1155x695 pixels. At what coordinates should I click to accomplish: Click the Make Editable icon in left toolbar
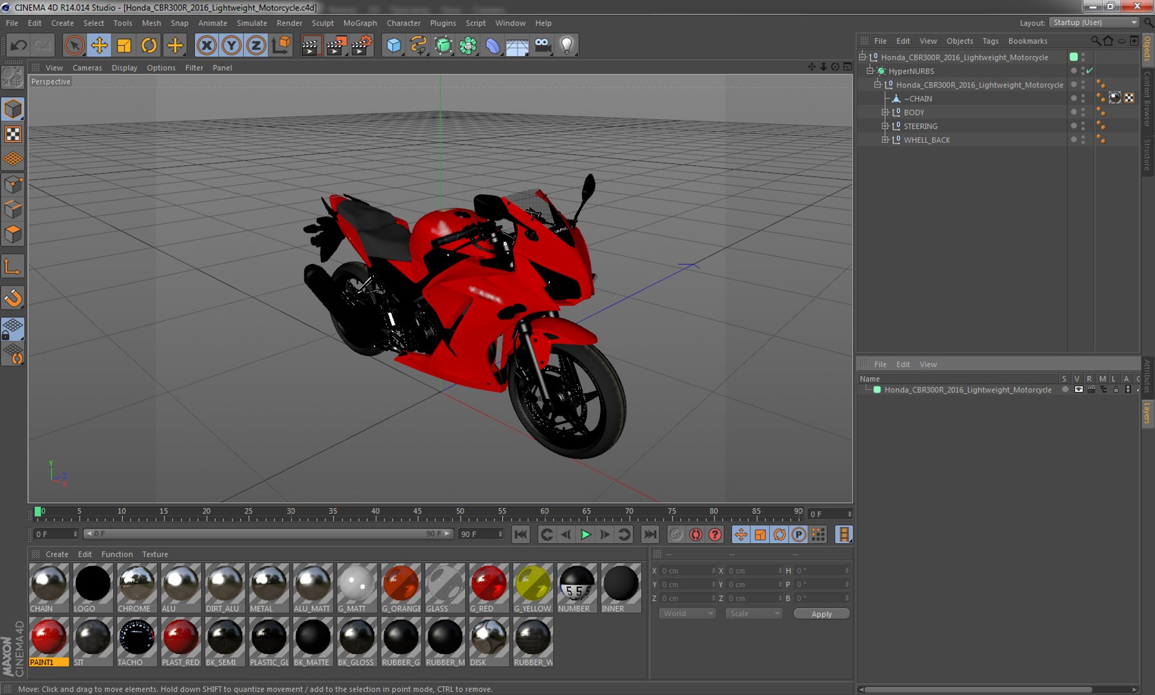click(x=13, y=77)
